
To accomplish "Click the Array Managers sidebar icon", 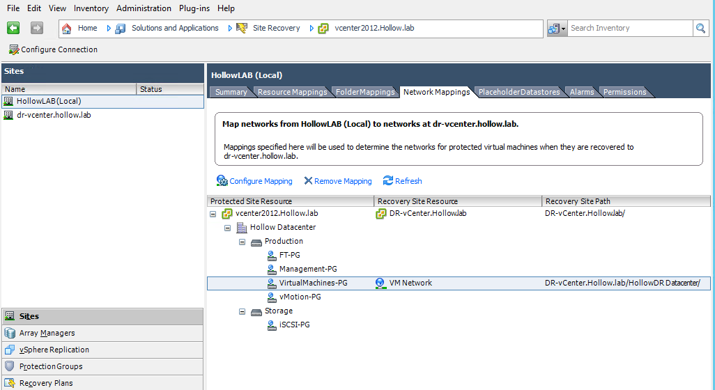I will click(10, 333).
